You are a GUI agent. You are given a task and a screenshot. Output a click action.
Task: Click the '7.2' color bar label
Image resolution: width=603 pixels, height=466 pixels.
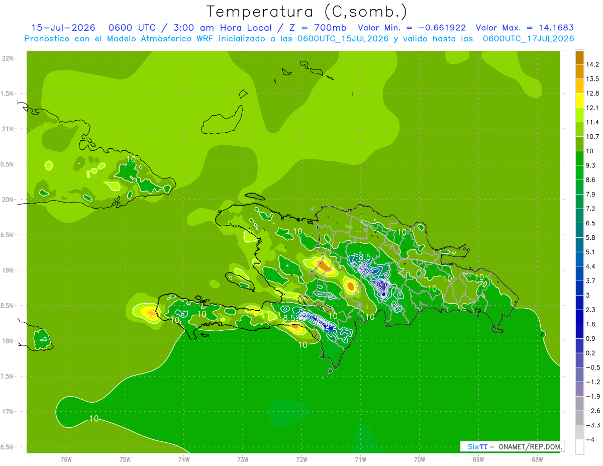tap(591, 209)
